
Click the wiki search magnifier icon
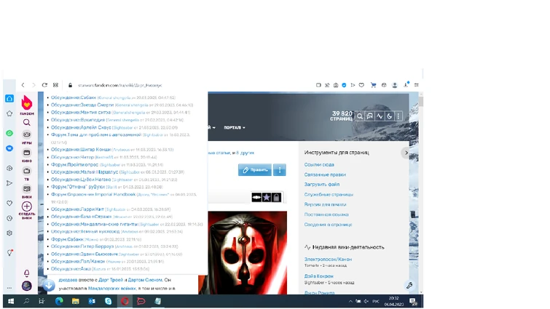coord(360,116)
